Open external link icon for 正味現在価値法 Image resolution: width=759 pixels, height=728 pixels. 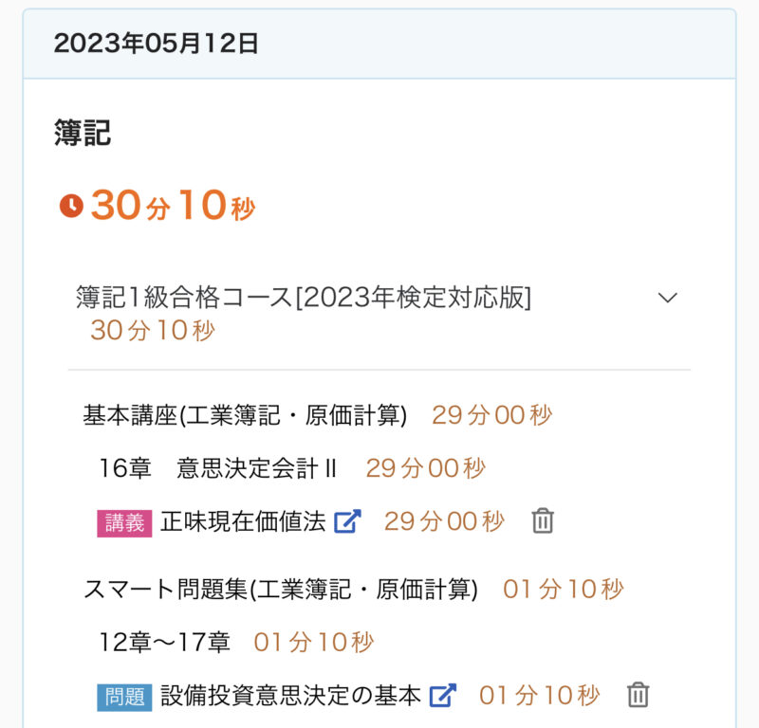(x=347, y=521)
